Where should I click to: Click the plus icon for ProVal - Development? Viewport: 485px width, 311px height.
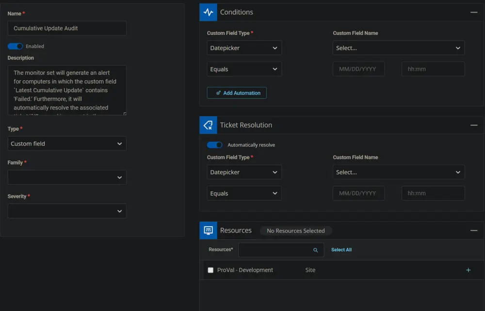click(x=469, y=270)
